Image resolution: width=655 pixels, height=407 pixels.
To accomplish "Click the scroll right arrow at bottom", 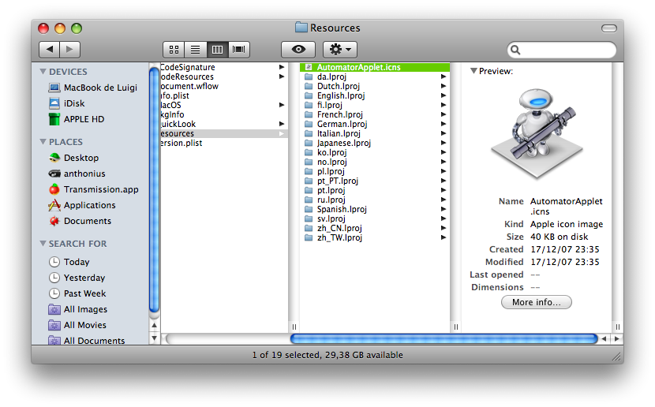I will [617, 339].
